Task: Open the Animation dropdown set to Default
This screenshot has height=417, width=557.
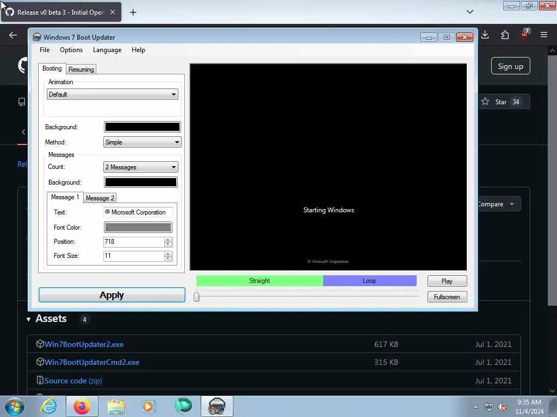Action: pyautogui.click(x=112, y=94)
